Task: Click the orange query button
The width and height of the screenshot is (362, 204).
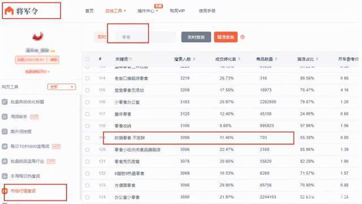Action: (x=226, y=37)
